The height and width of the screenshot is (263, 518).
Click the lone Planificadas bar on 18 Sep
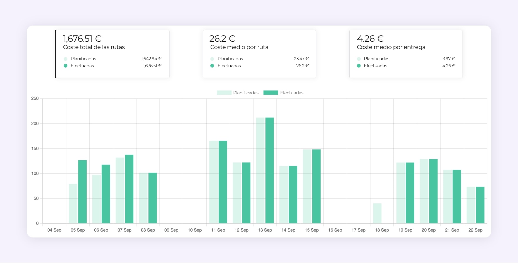pos(377,213)
